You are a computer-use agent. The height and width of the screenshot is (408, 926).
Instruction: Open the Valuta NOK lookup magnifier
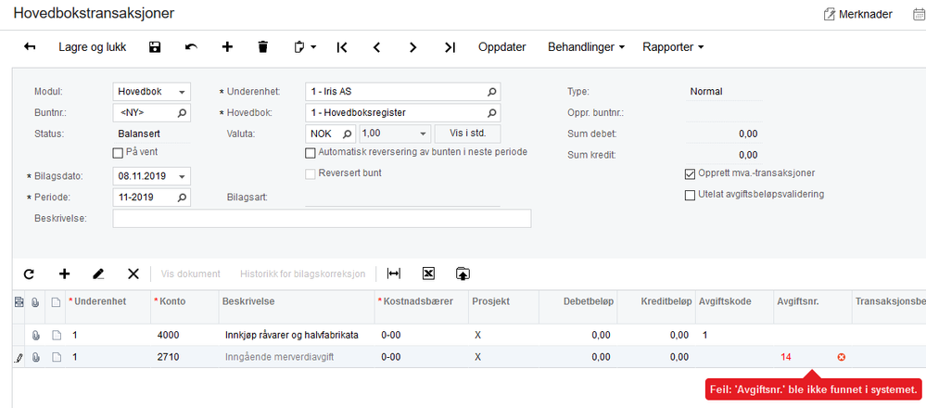[x=348, y=134]
